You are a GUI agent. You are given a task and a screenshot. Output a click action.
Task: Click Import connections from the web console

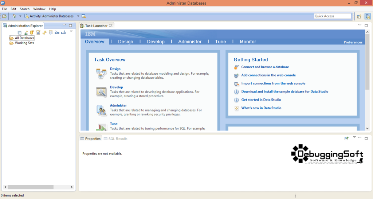pos(273,83)
